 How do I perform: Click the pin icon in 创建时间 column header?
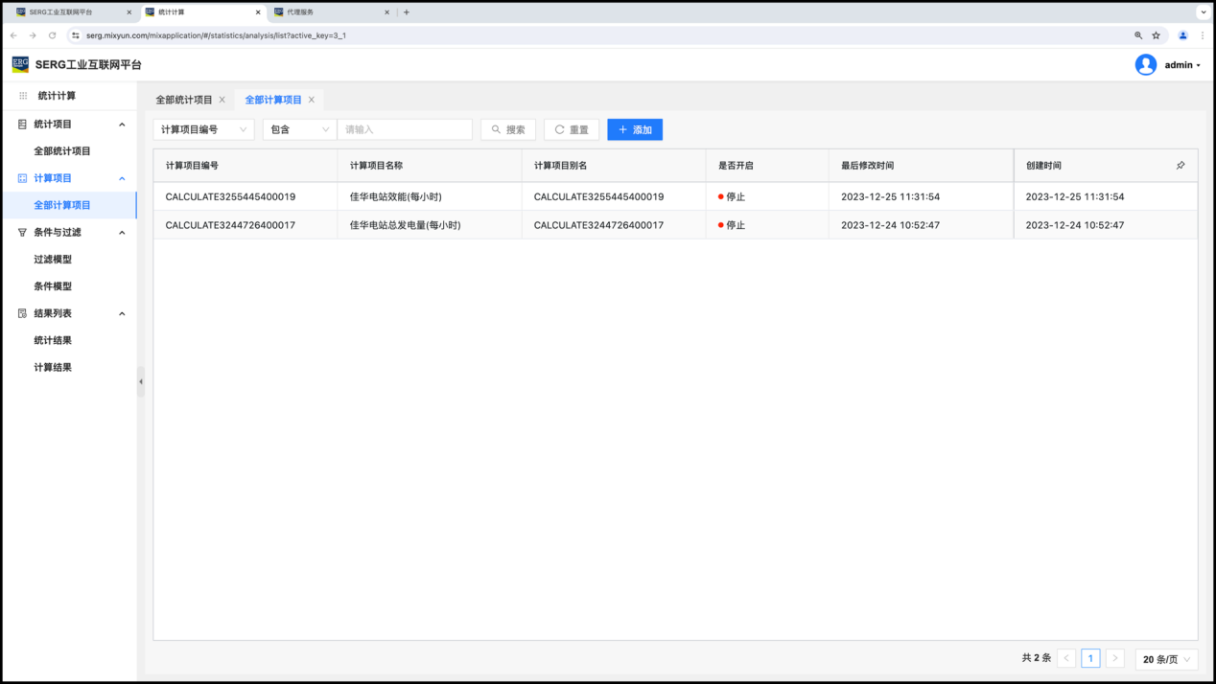pyautogui.click(x=1181, y=166)
